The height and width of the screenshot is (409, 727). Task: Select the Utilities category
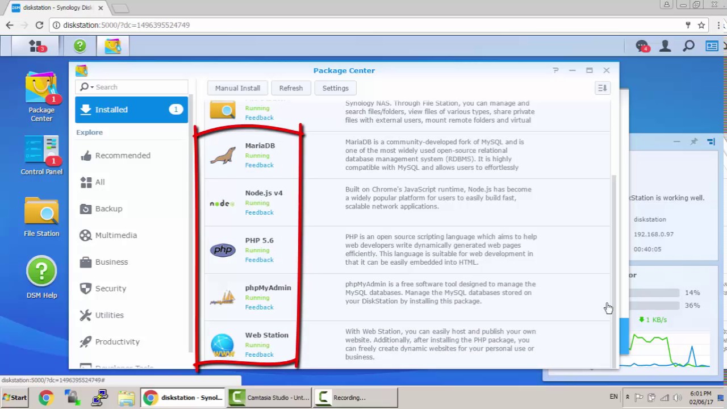[131, 315]
